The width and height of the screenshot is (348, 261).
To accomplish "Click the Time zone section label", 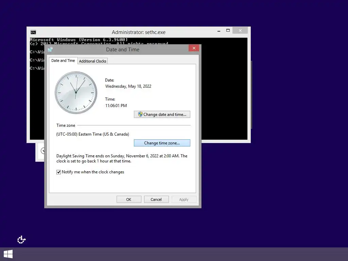I will (66, 125).
